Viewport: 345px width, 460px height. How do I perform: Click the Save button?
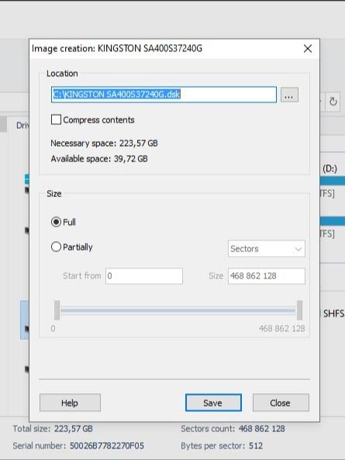pos(213,403)
